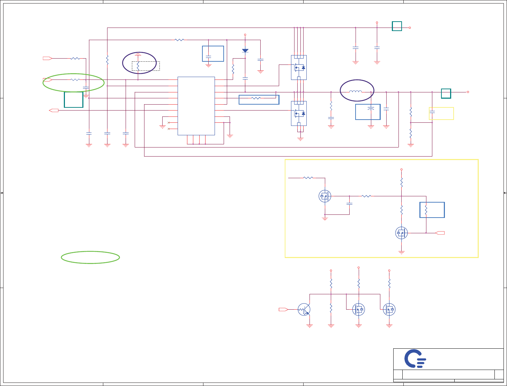The image size is (507, 386).
Task: Select the MOSFET with grounded source in yellow frame
Action: (401, 233)
